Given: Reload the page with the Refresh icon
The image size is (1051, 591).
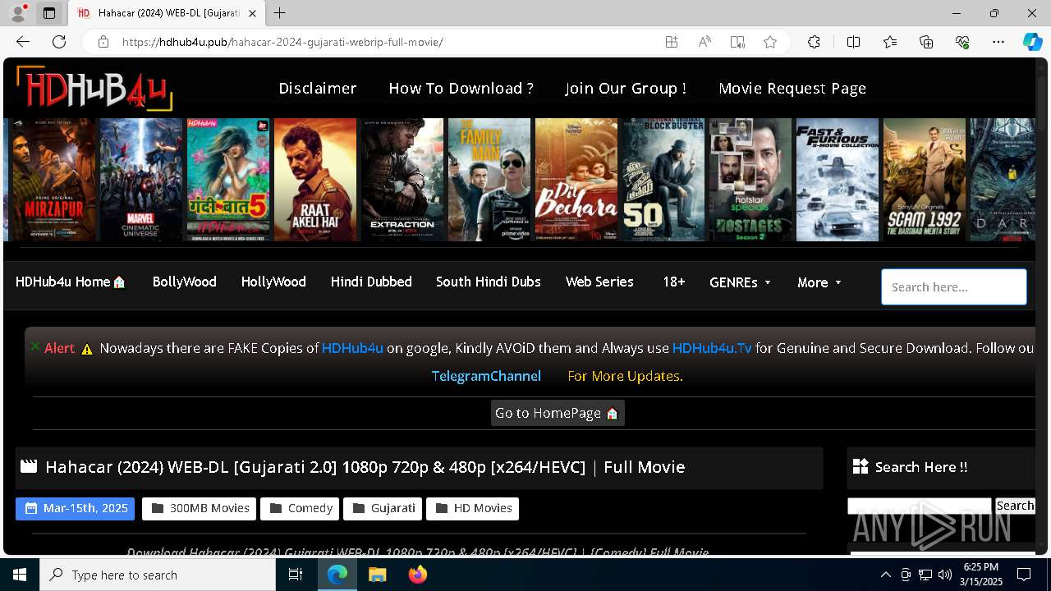Looking at the screenshot, I should click(x=59, y=42).
